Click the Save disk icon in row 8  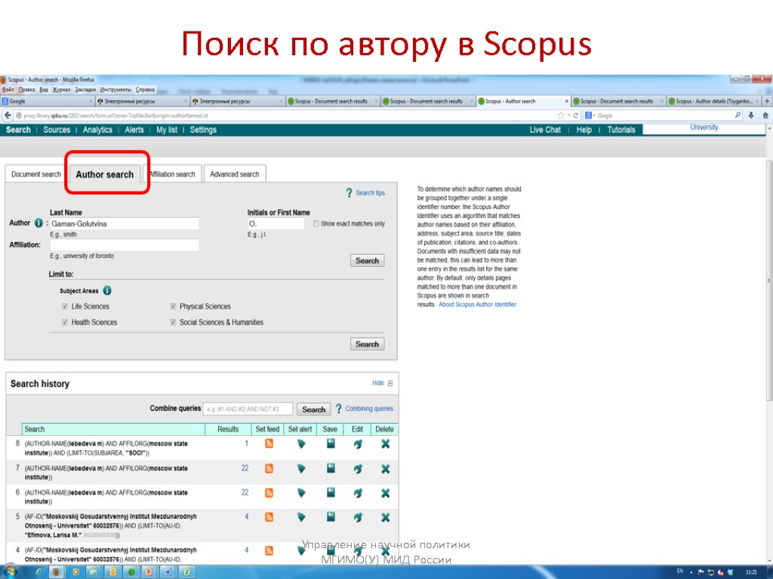click(x=331, y=443)
